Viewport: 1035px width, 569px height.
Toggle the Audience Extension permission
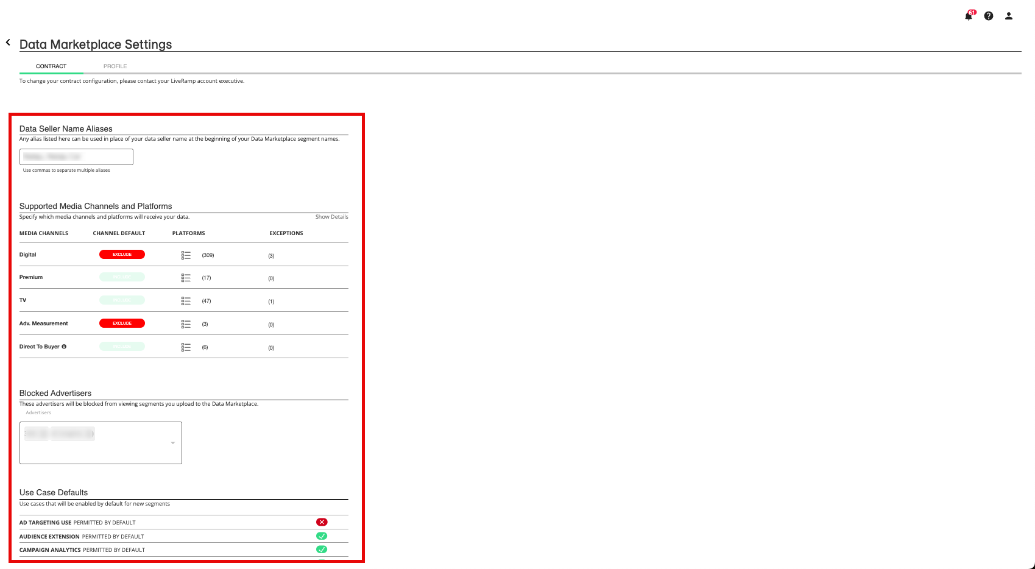pyautogui.click(x=322, y=536)
